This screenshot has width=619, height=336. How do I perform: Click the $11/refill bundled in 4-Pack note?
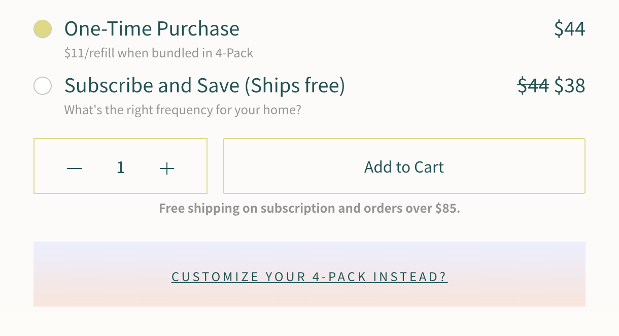click(x=158, y=53)
